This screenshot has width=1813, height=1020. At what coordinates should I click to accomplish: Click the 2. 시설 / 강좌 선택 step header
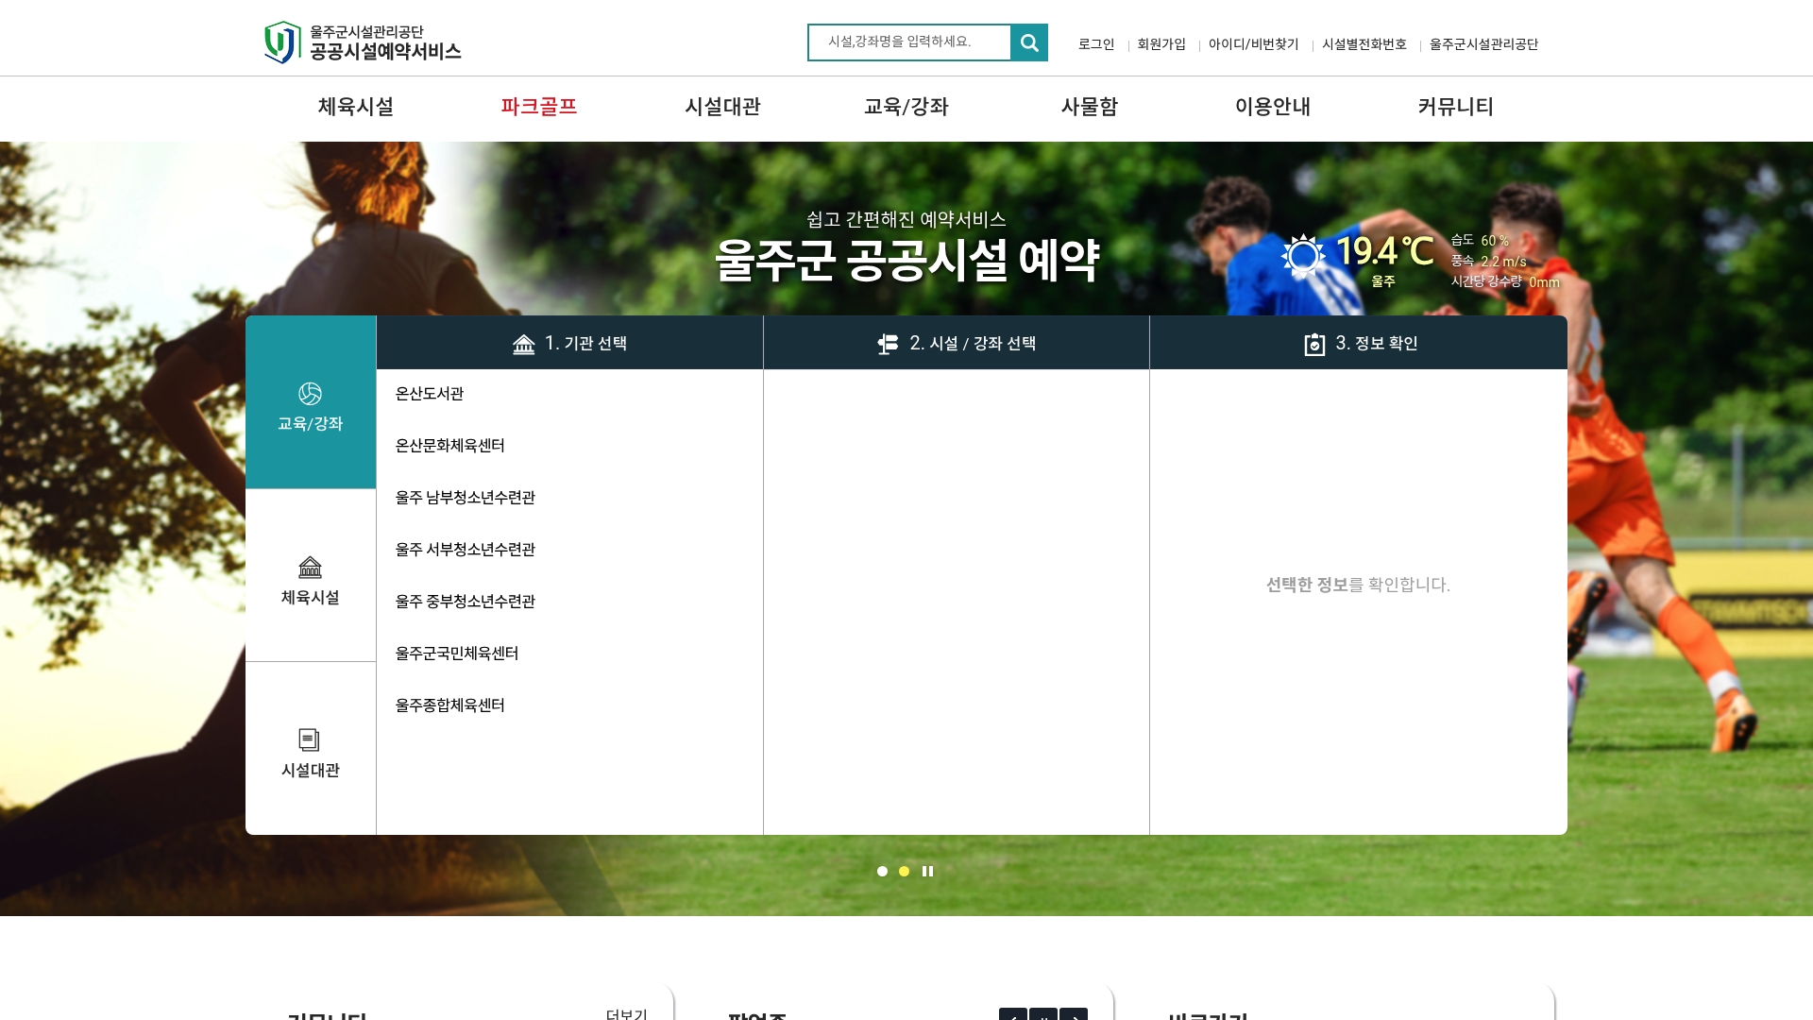[957, 343]
